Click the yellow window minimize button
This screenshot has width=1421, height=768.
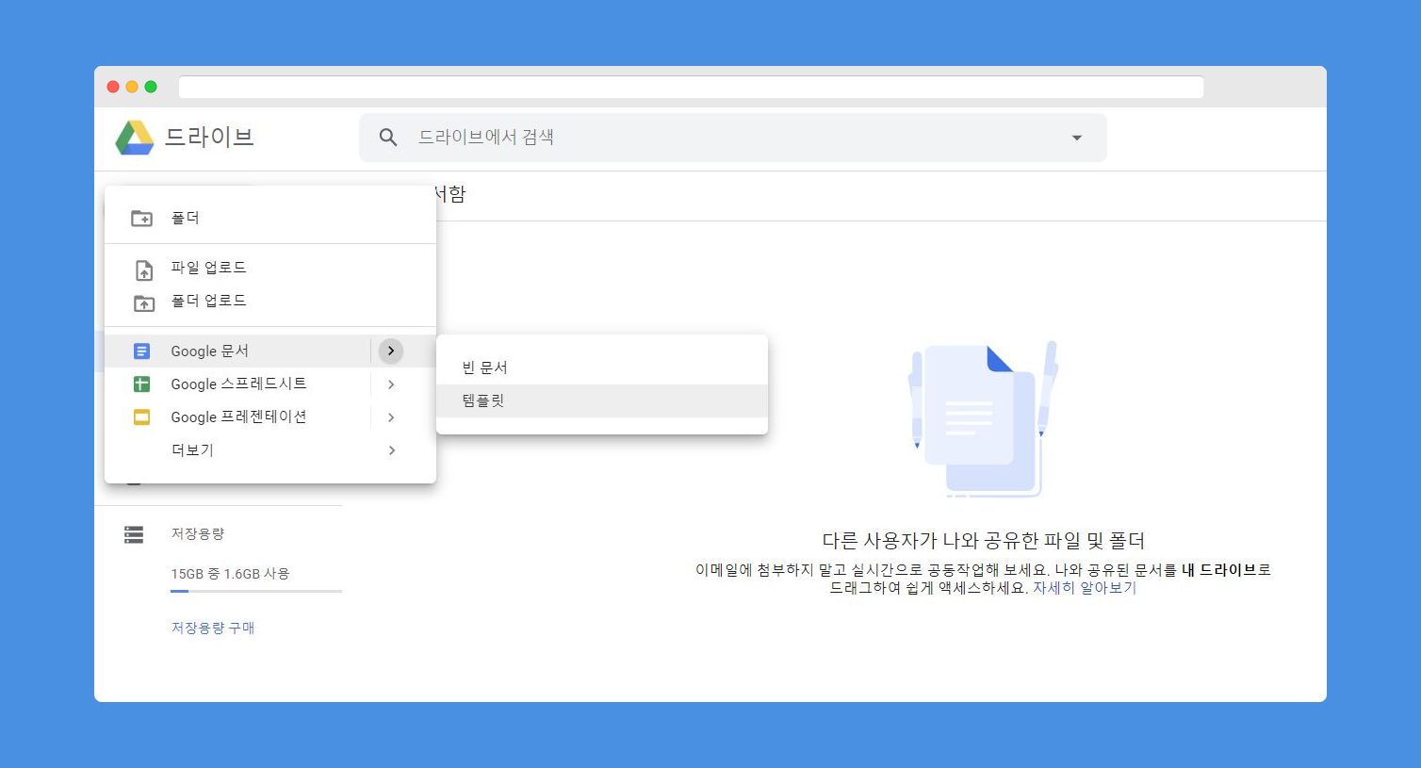[x=132, y=87]
